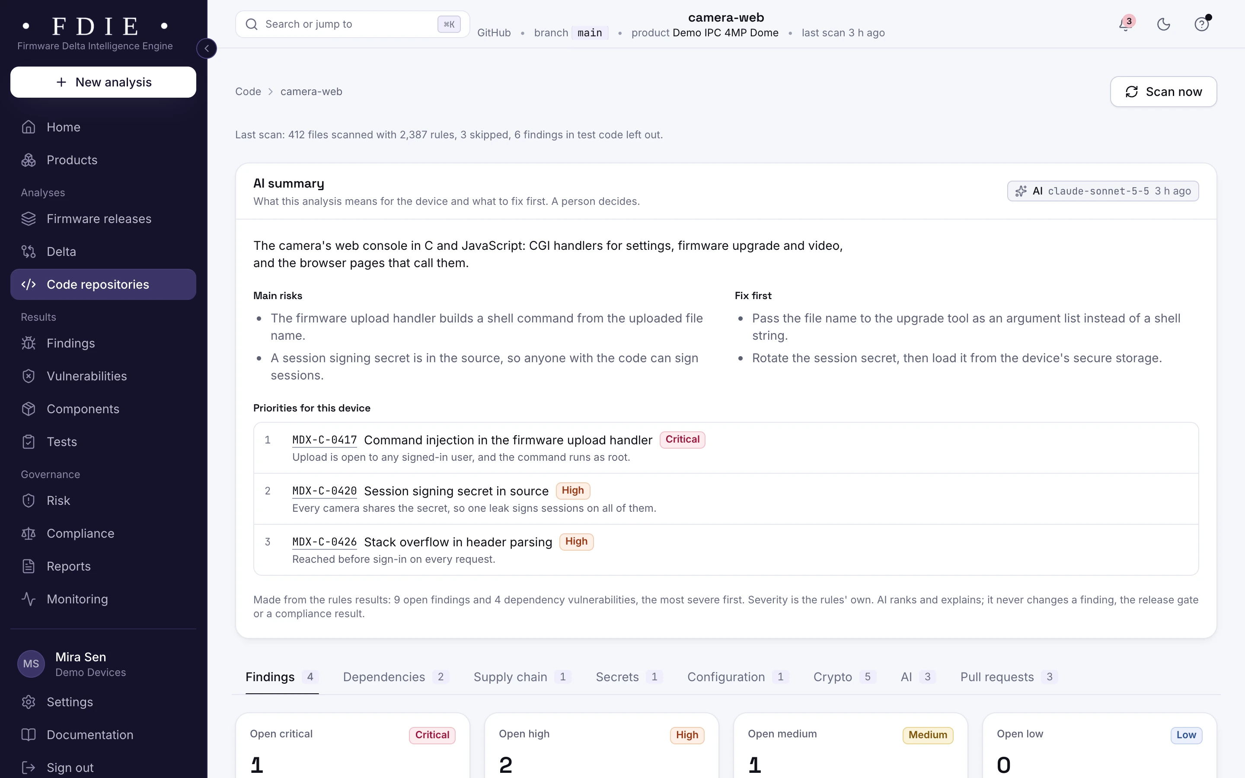
Task: Sign out of the account
Action: (103, 767)
